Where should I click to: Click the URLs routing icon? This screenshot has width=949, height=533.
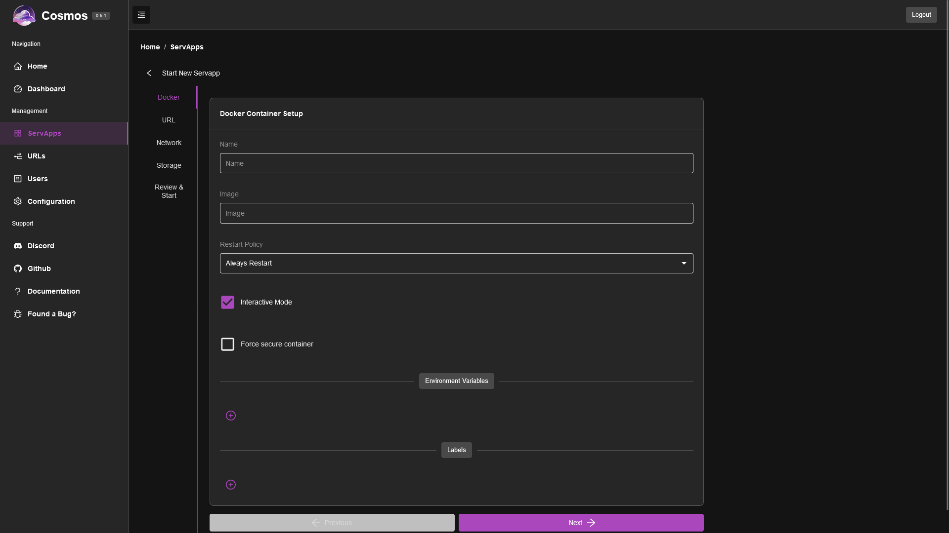pyautogui.click(x=18, y=156)
